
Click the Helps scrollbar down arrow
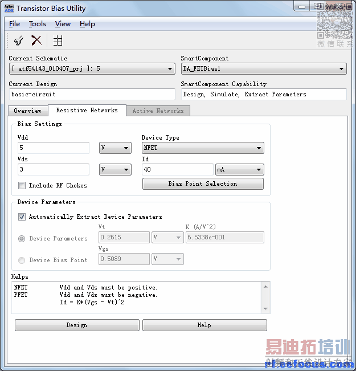(x=265, y=308)
